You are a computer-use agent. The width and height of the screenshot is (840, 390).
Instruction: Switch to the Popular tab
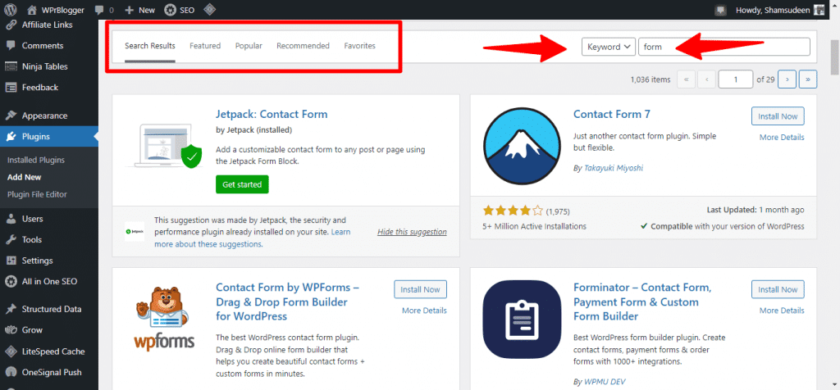tap(249, 46)
